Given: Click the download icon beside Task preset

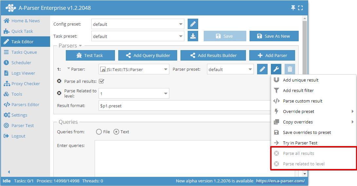Looking at the screenshot, I should 193,36.
